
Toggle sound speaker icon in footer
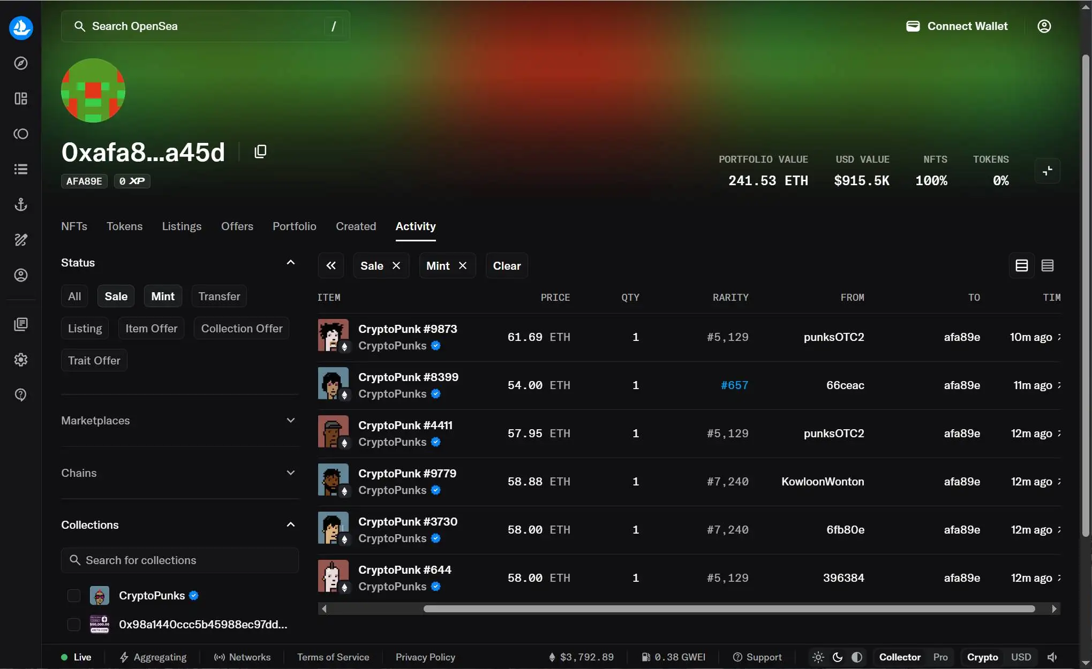1052,657
